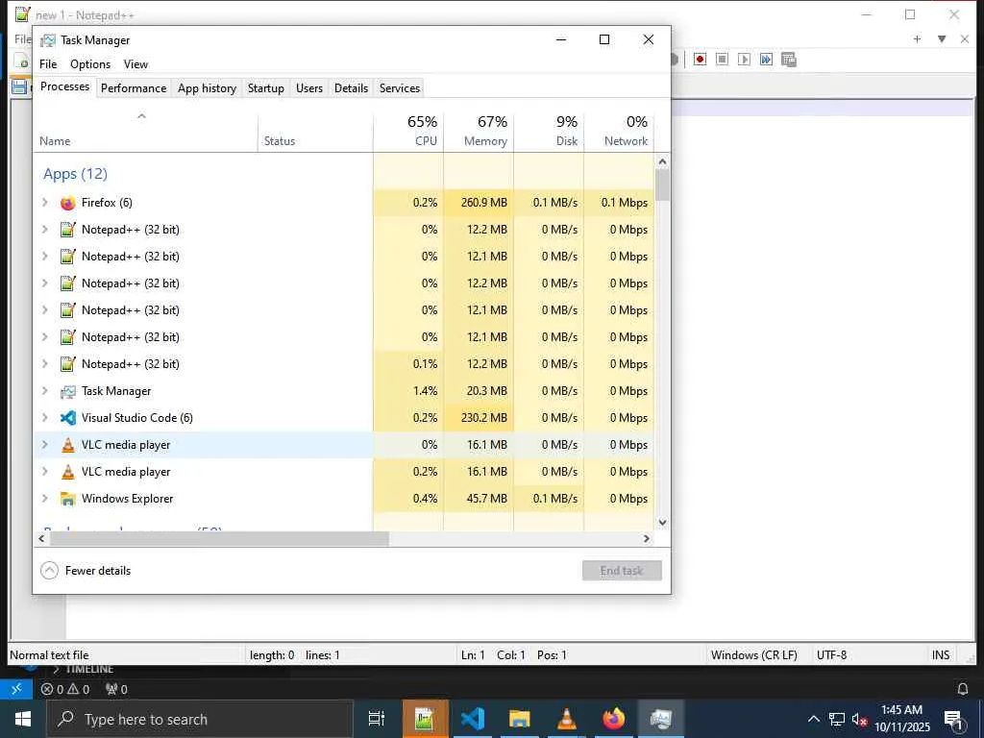This screenshot has width=984, height=738.
Task: Click the process list scroll up arrow
Action: point(662,161)
